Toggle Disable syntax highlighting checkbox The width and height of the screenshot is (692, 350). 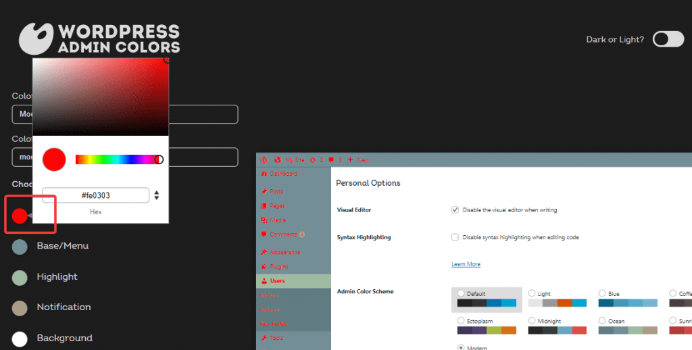455,237
